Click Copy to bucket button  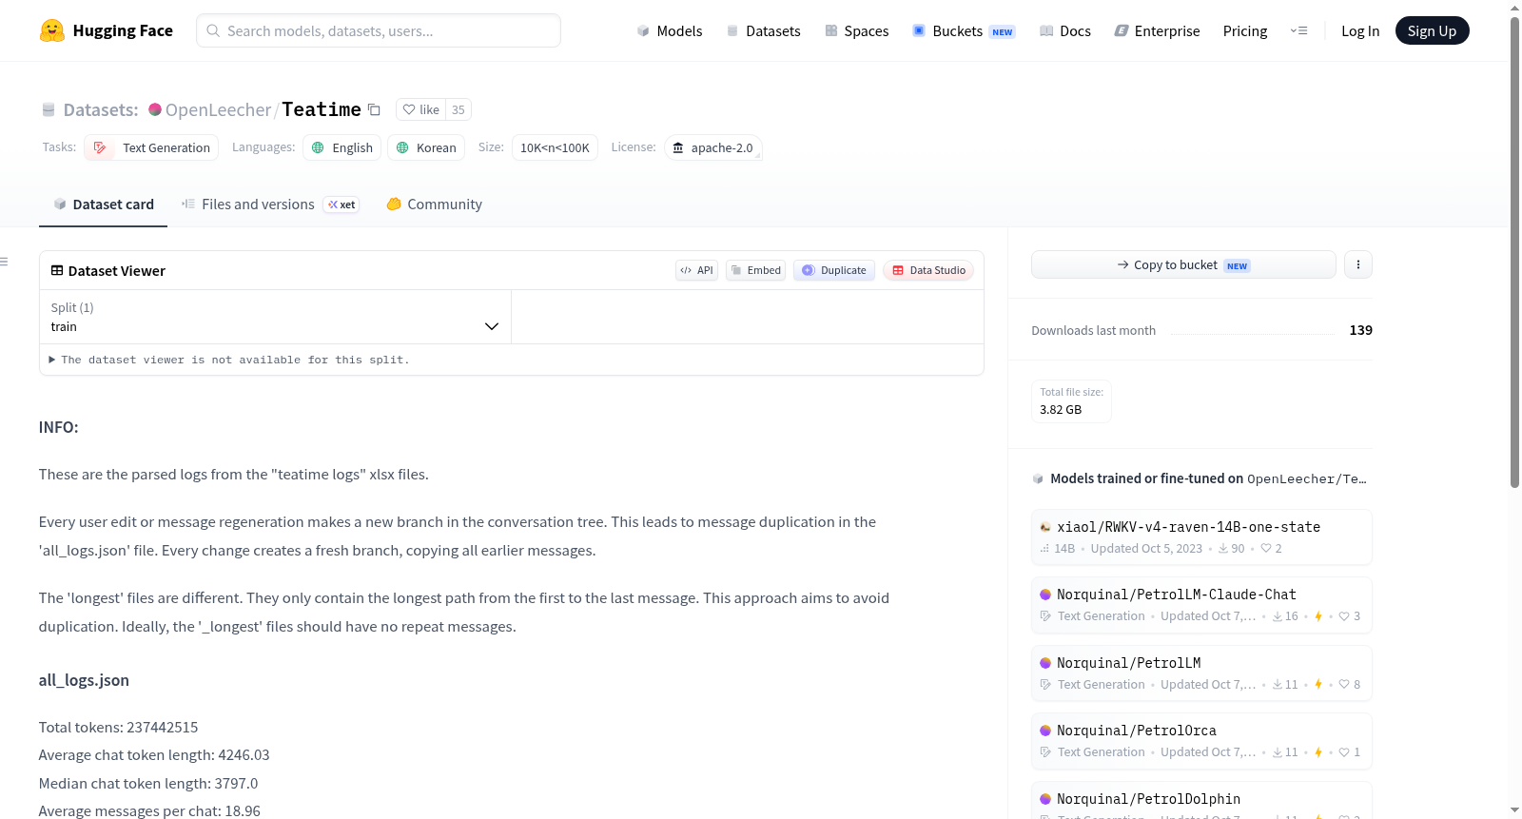pyautogui.click(x=1183, y=264)
